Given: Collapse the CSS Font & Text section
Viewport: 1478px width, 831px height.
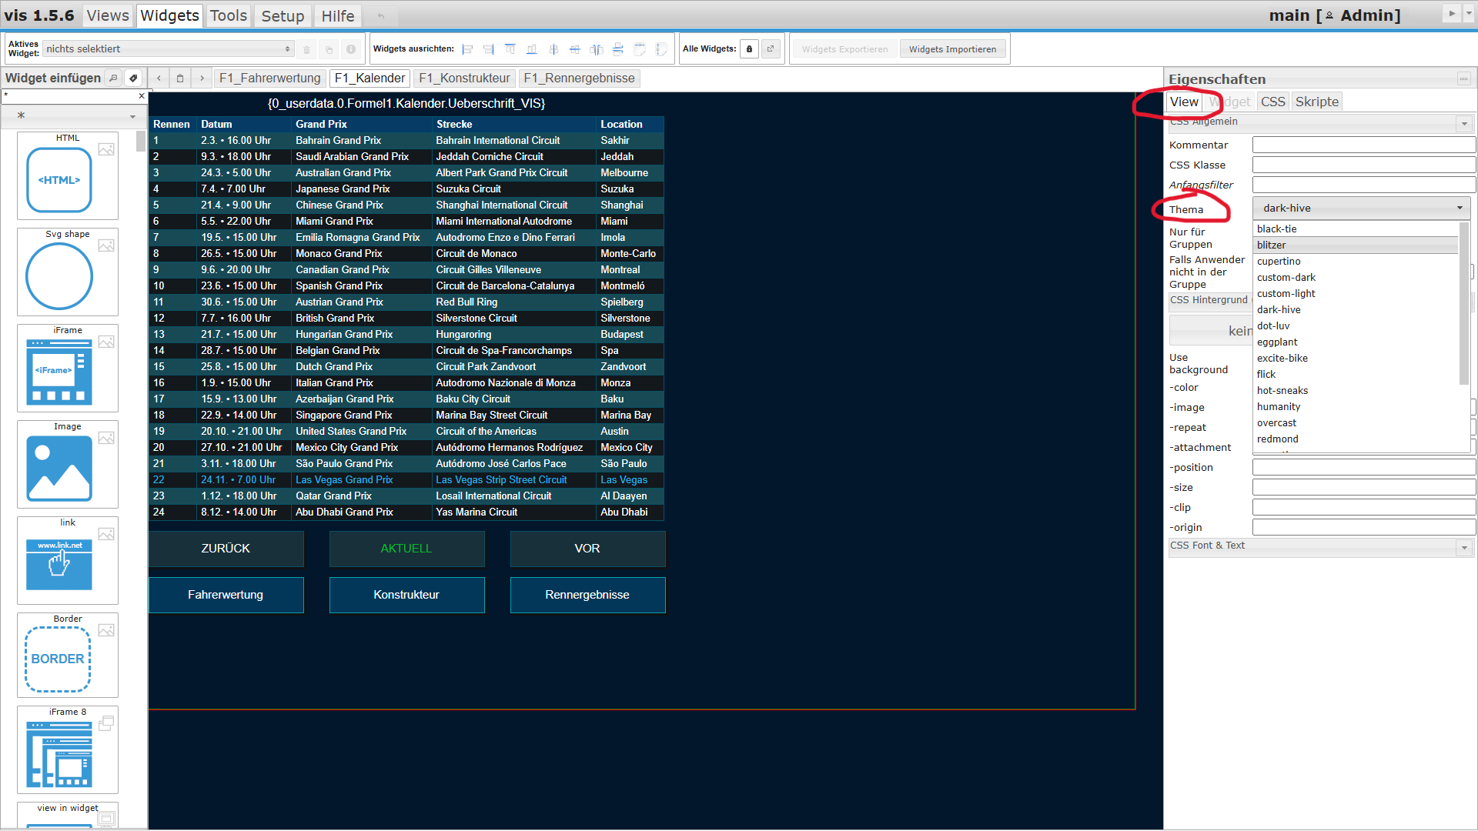Looking at the screenshot, I should pyautogui.click(x=1463, y=547).
